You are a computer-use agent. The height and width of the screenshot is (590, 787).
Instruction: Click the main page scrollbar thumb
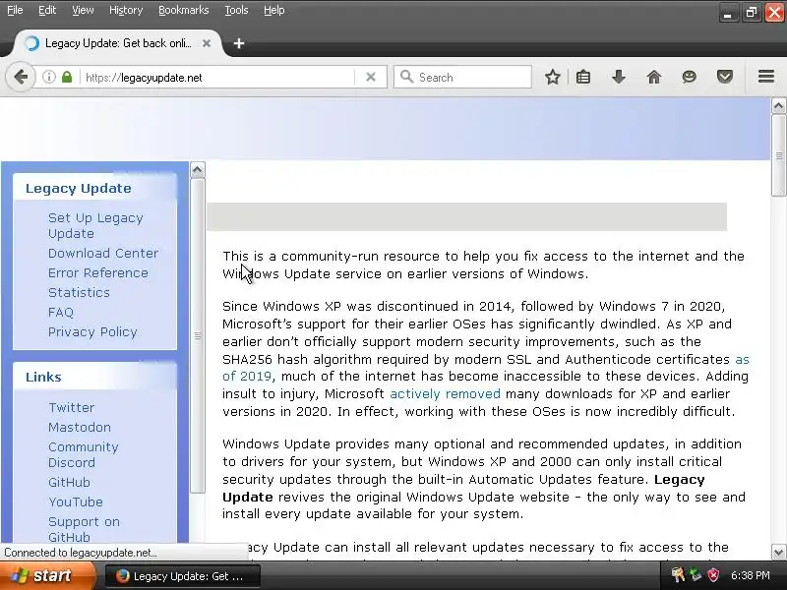pyautogui.click(x=778, y=155)
